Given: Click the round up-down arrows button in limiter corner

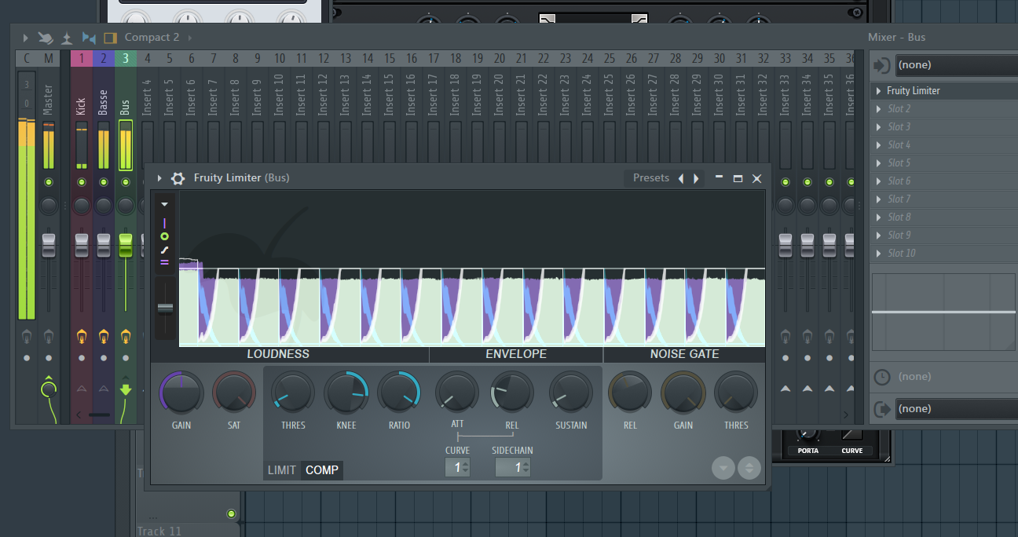Looking at the screenshot, I should (x=749, y=468).
